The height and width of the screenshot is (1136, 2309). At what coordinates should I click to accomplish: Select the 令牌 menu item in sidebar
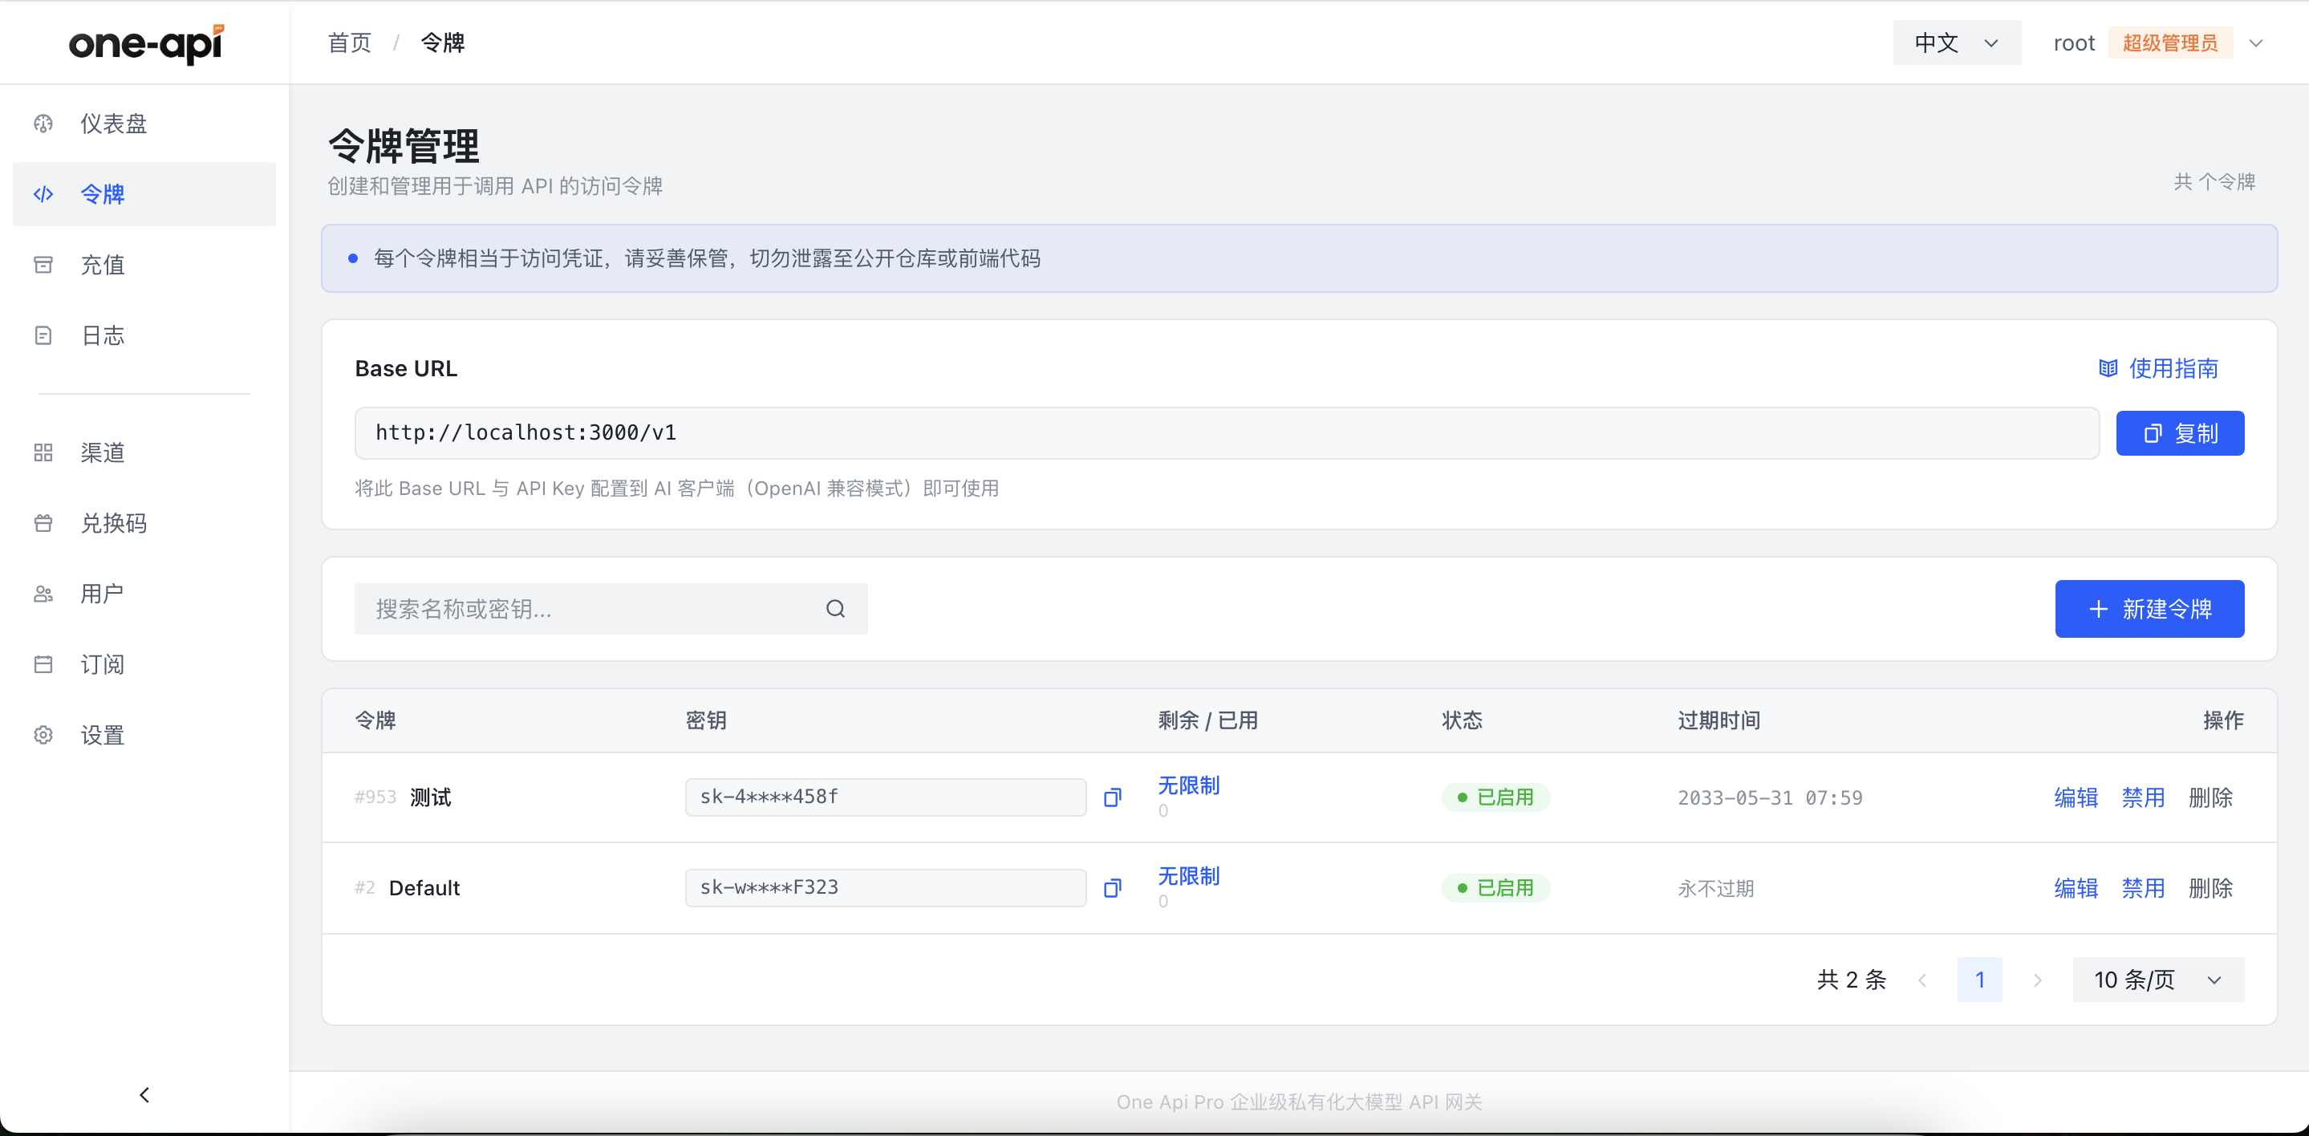pos(144,195)
